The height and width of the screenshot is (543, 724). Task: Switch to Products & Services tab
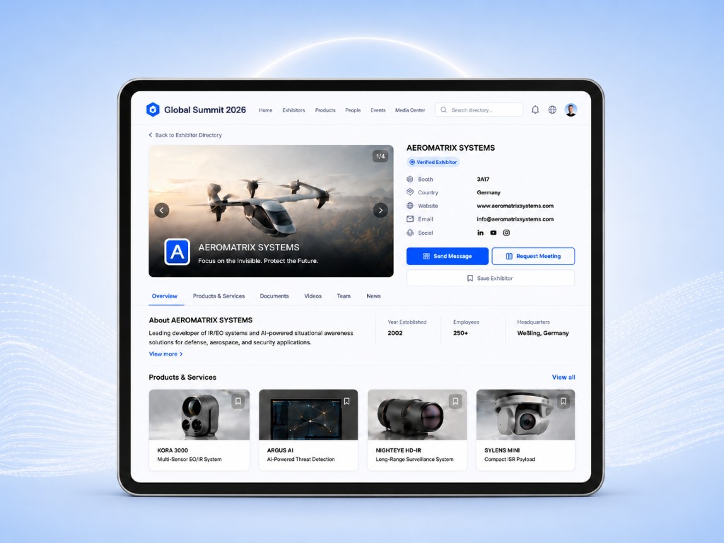[x=219, y=296]
